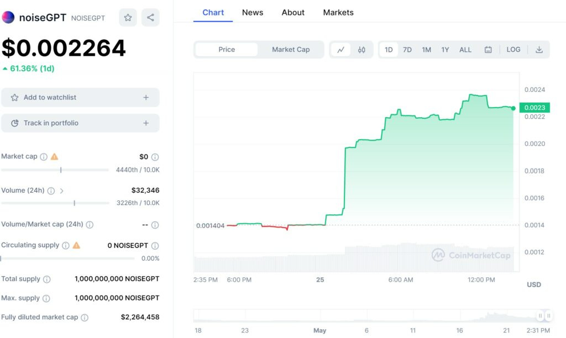Open the News tab
Screen dimensions: 566x338
(x=253, y=13)
